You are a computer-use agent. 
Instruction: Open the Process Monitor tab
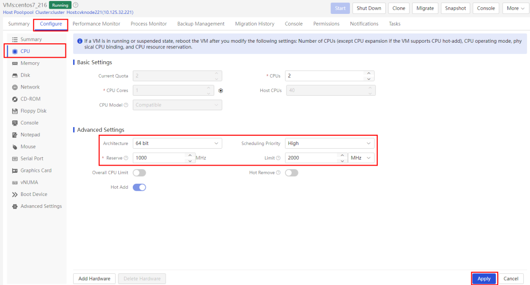pyautogui.click(x=149, y=24)
